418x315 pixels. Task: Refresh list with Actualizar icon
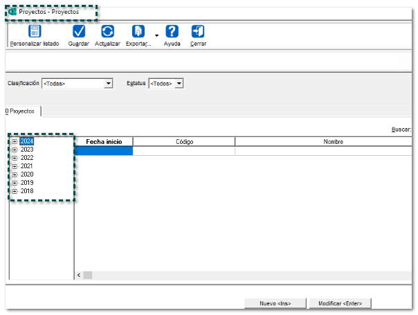108,31
